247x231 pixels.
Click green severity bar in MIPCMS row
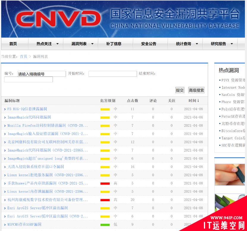105,225
